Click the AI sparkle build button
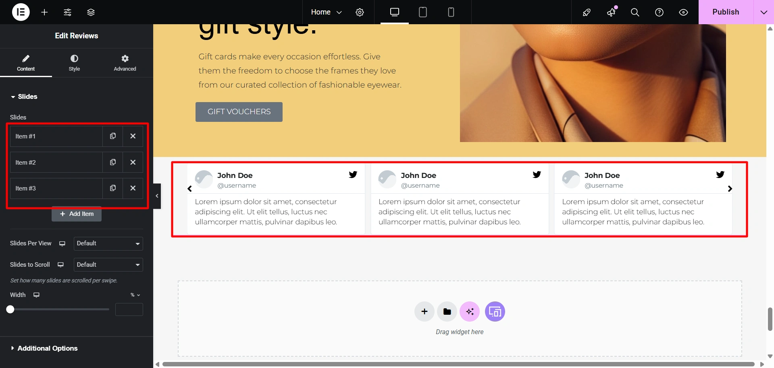This screenshot has height=368, width=774. click(x=470, y=312)
